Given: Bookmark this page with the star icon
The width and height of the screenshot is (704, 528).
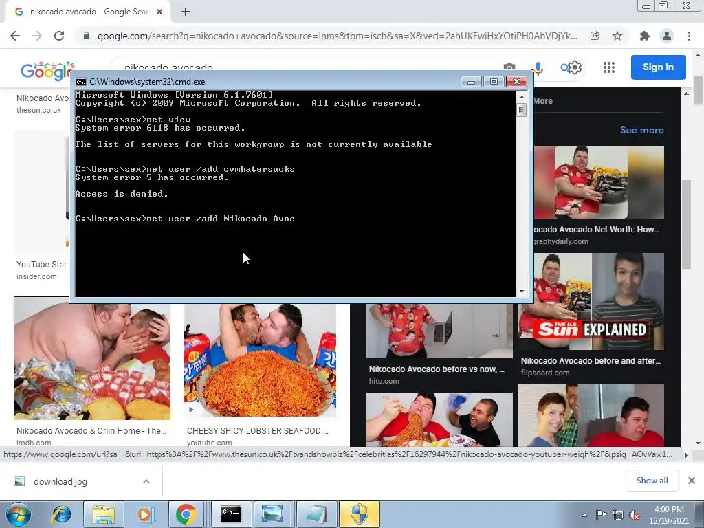Looking at the screenshot, I should coord(617,36).
